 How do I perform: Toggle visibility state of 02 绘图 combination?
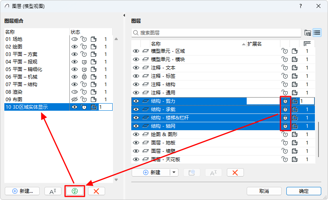pyautogui.click(x=75, y=47)
